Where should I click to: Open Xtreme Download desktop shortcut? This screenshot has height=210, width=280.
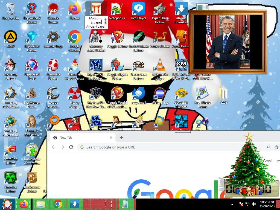[181, 13]
